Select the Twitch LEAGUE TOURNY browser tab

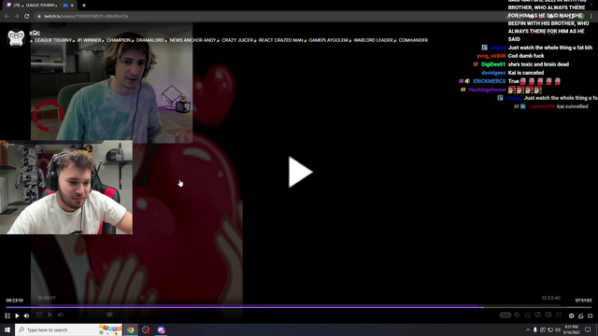pos(38,6)
